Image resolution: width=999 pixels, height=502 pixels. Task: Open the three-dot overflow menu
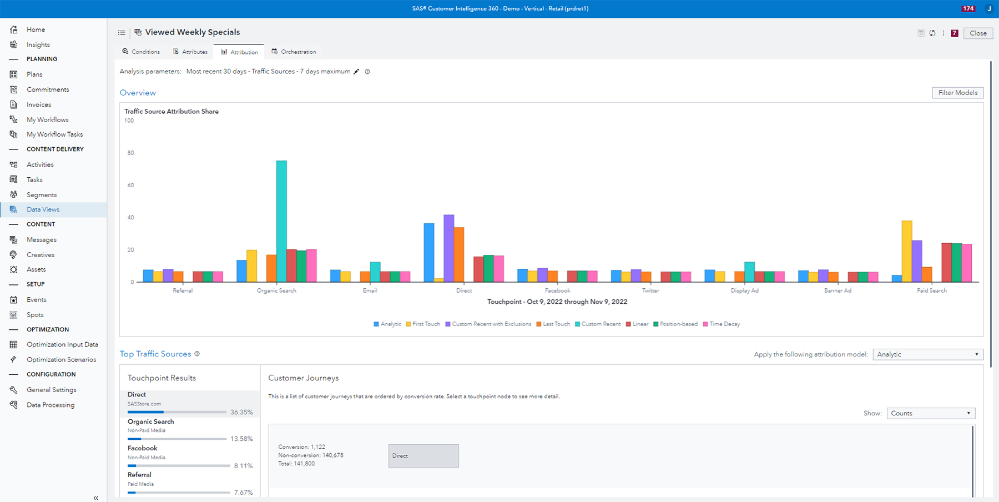pos(943,33)
